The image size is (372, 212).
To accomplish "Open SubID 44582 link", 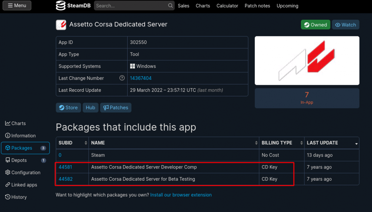I will pyautogui.click(x=65, y=179).
